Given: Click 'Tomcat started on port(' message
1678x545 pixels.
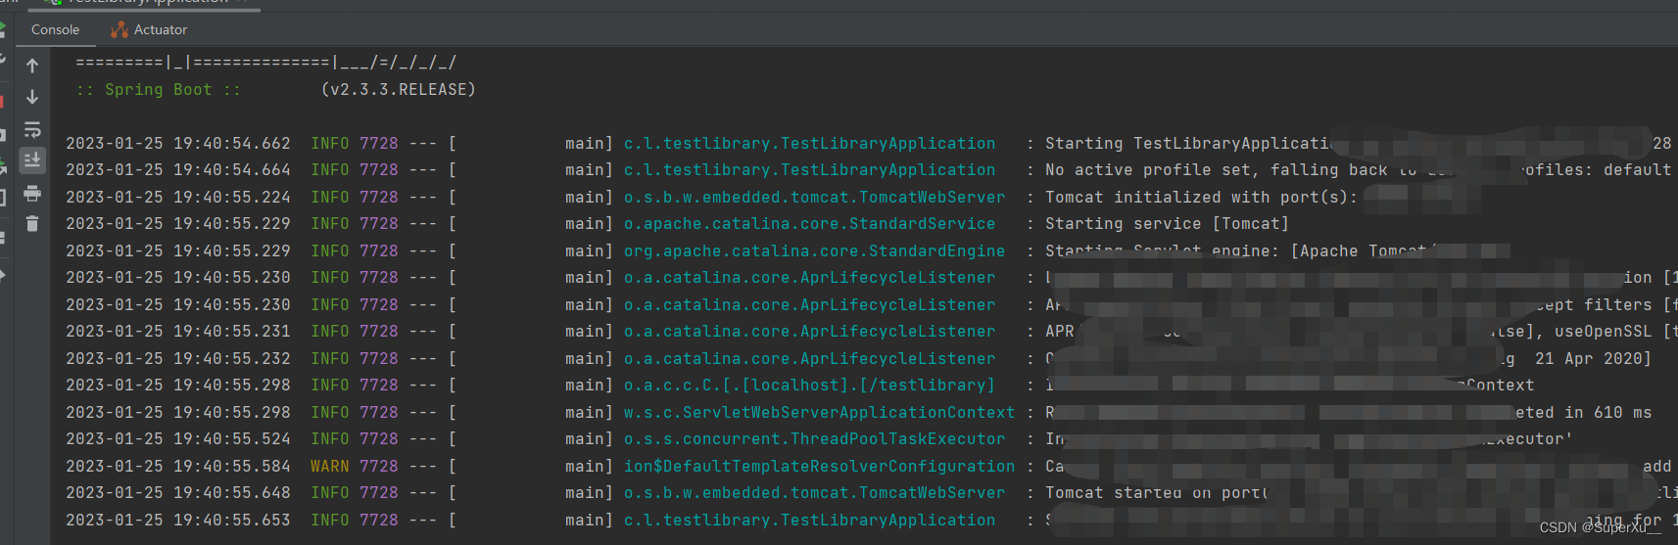Looking at the screenshot, I should [x=1157, y=493].
